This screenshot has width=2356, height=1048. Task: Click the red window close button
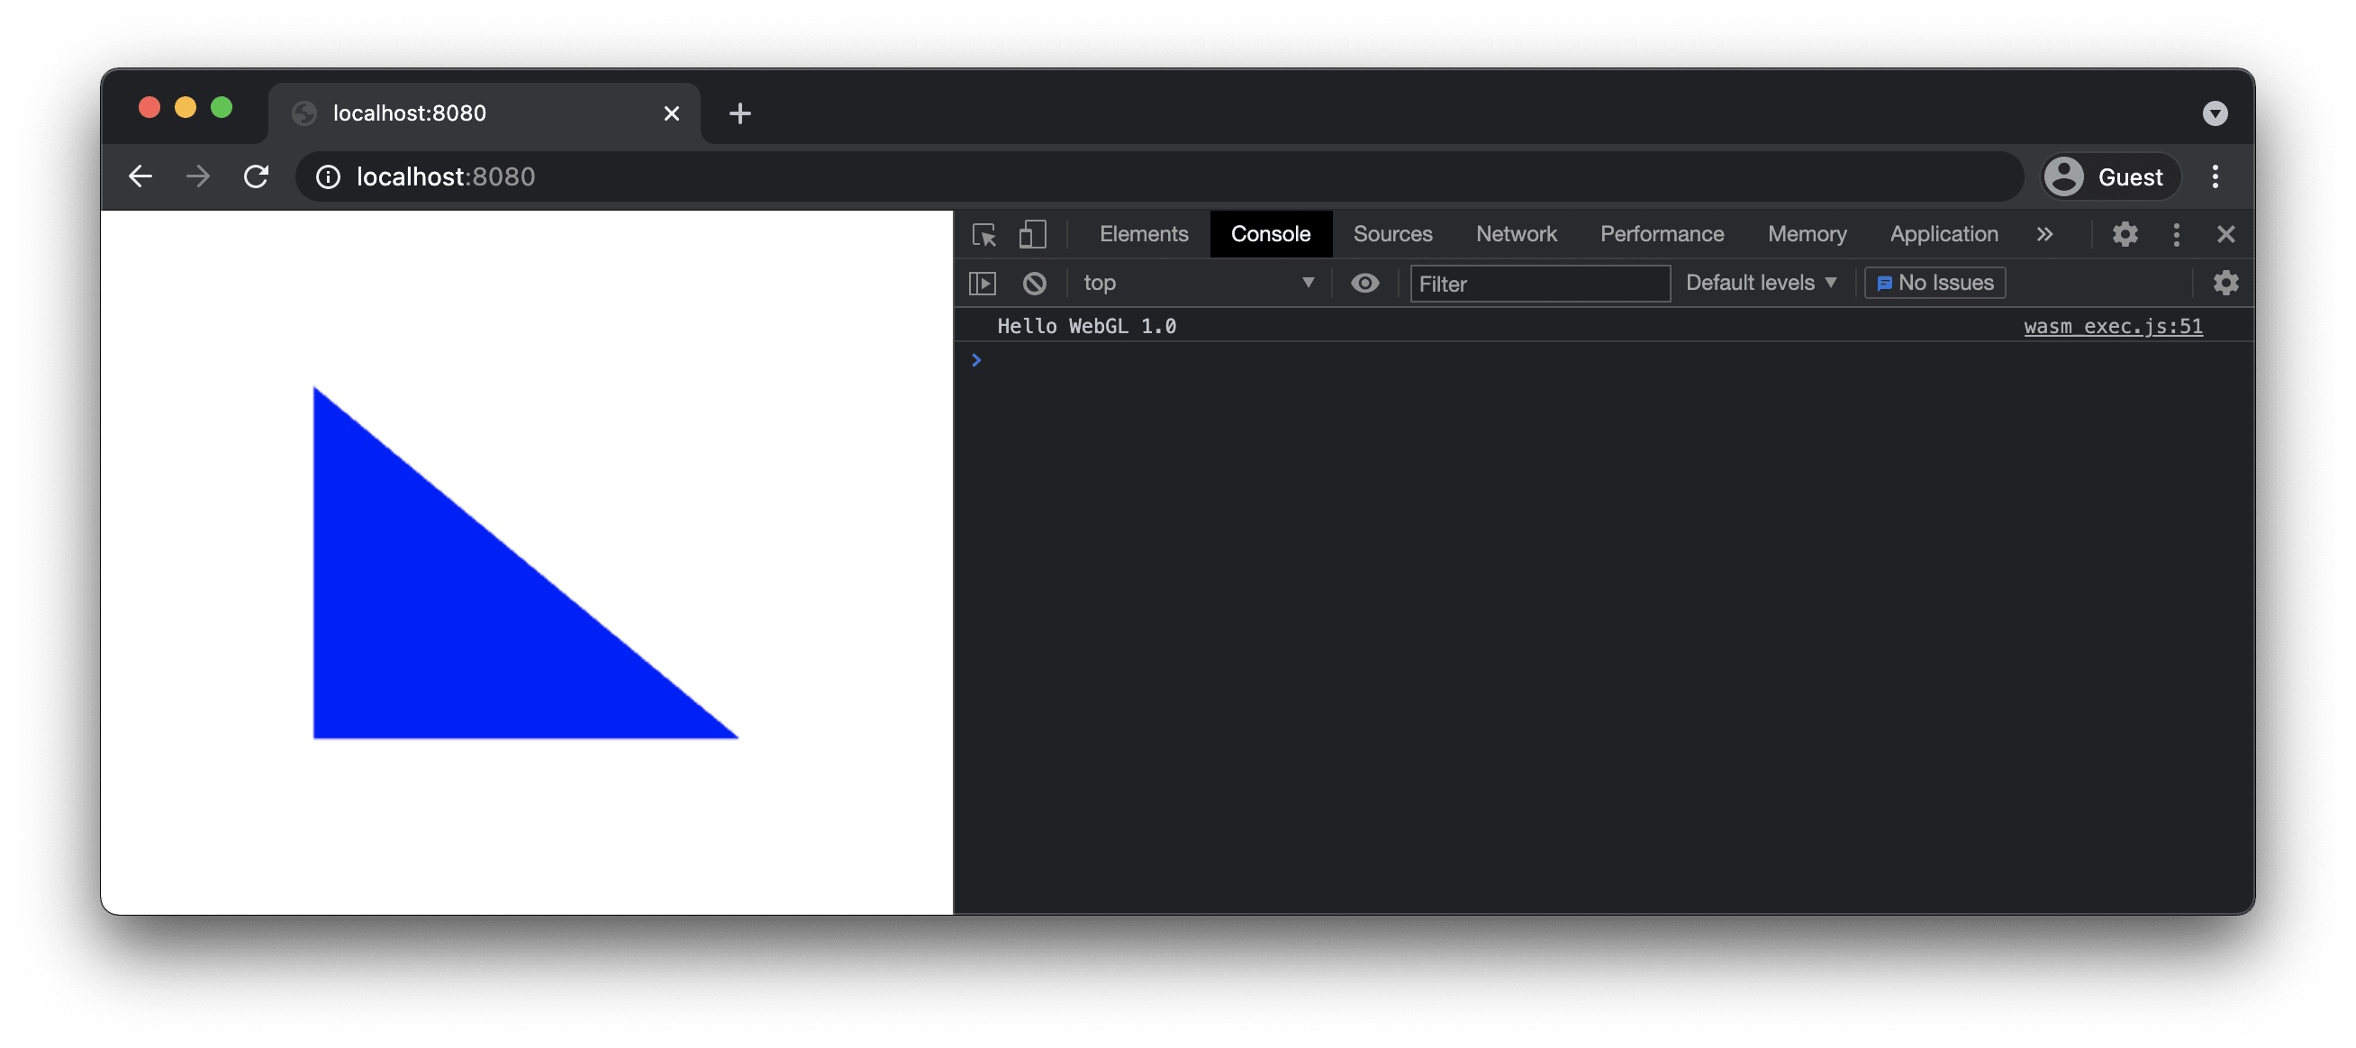[x=150, y=108]
